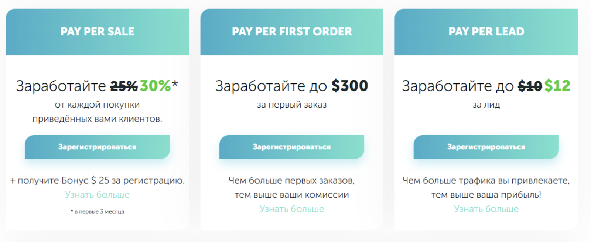
Task: Click the crossed-out 25% rate
Action: [x=124, y=86]
